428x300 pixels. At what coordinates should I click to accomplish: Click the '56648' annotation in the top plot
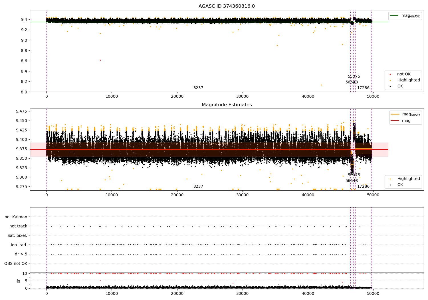(x=352, y=82)
